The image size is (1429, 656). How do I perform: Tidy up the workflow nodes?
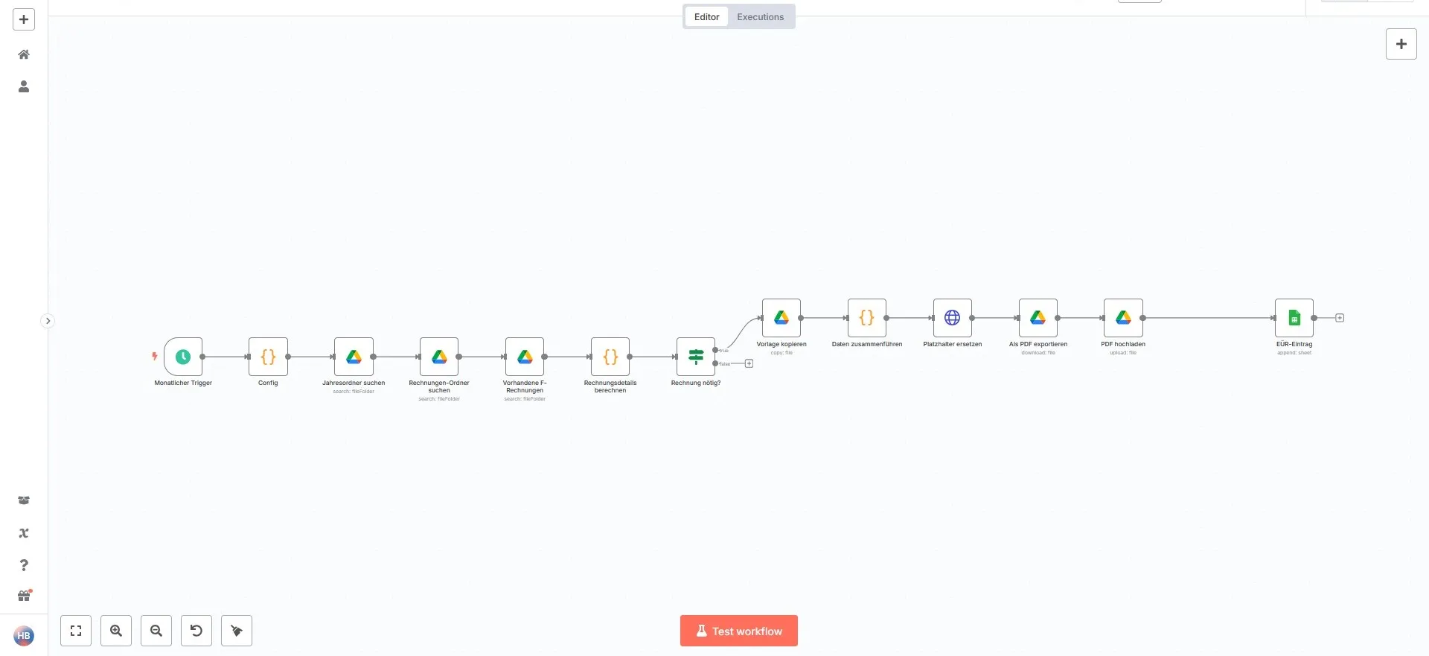pyautogui.click(x=237, y=631)
